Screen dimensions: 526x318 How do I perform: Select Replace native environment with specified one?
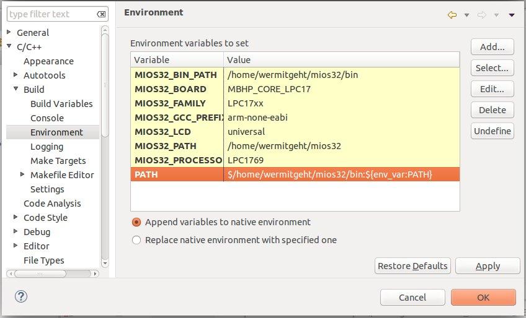click(136, 240)
